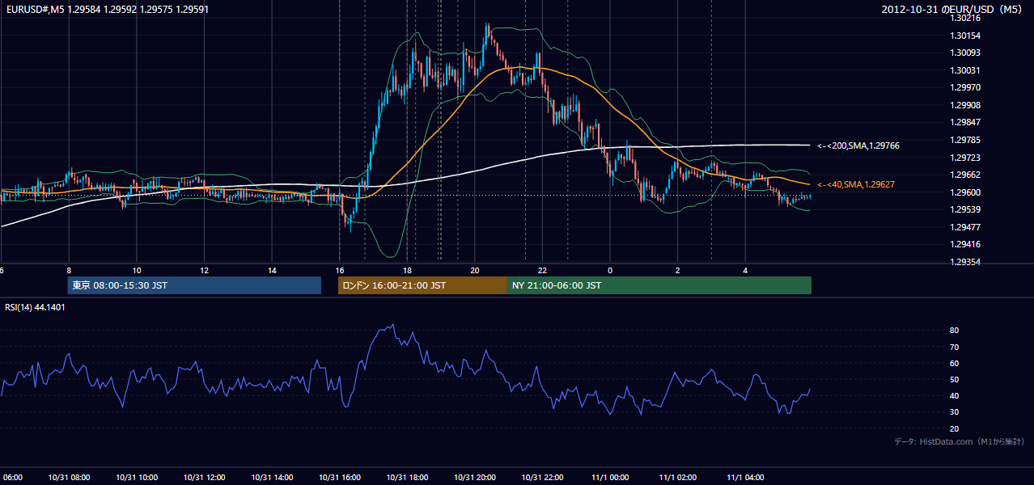This screenshot has height=485, width=1034.
Task: Click price axis value 1.29723
Action: (x=966, y=158)
